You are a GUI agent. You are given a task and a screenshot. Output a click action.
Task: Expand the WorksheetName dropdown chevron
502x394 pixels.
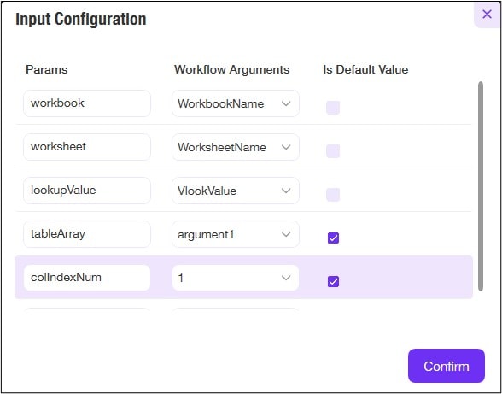(x=286, y=147)
